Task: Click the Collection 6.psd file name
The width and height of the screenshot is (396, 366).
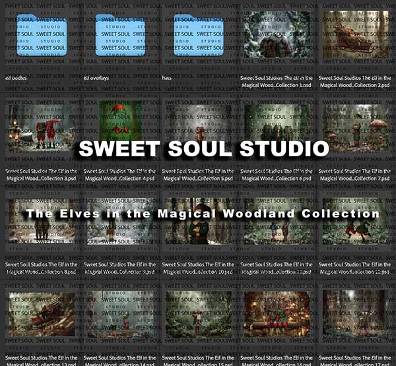Action: 277,175
